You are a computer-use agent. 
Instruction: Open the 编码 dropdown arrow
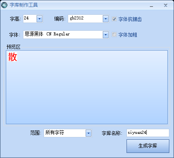(105, 19)
